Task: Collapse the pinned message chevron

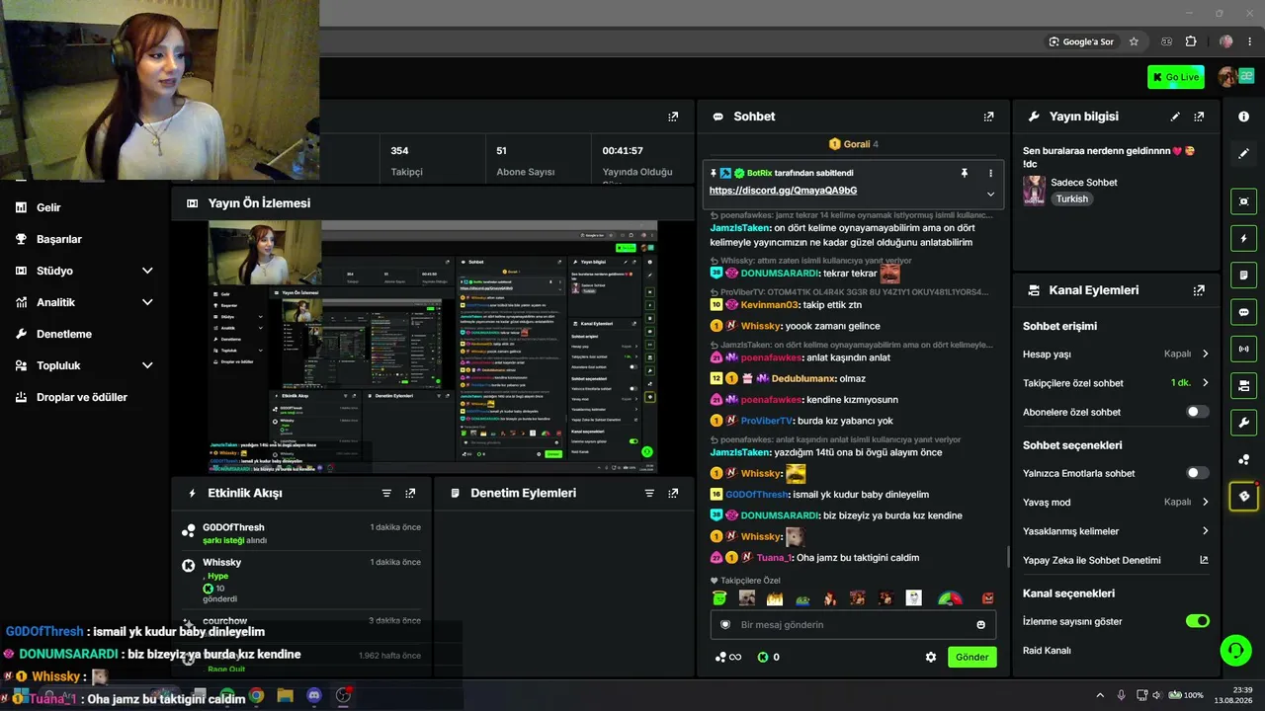Action: tap(990, 195)
